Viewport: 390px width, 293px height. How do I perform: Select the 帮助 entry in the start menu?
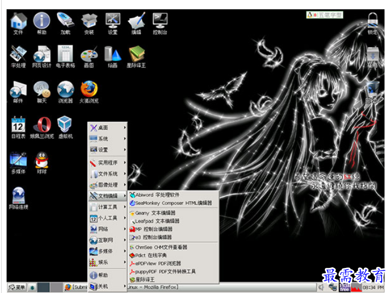click(108, 275)
